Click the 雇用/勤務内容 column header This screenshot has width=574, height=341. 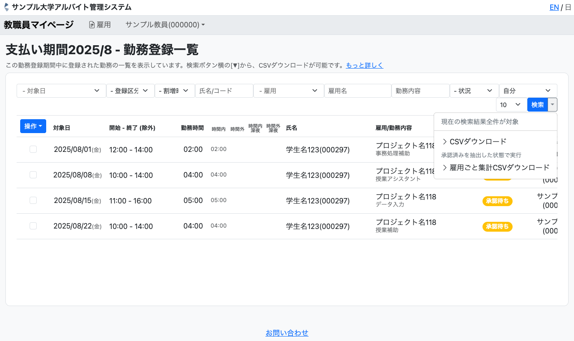[x=394, y=128]
